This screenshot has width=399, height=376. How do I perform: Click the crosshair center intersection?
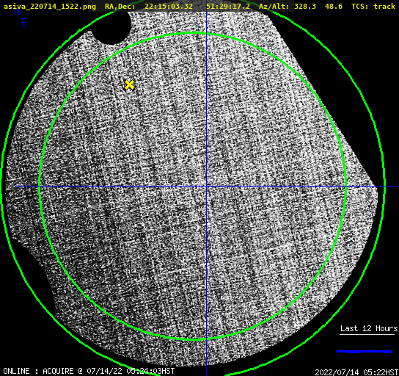click(206, 187)
